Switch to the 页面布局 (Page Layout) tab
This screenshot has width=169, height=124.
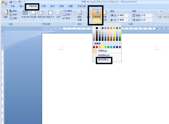pyautogui.click(x=33, y=6)
